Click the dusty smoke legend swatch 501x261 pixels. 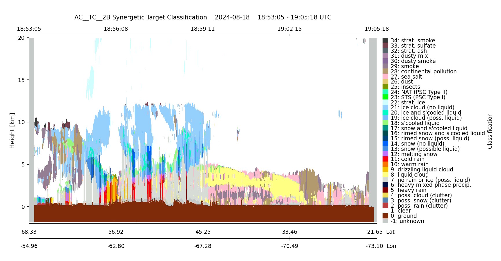pos(385,61)
